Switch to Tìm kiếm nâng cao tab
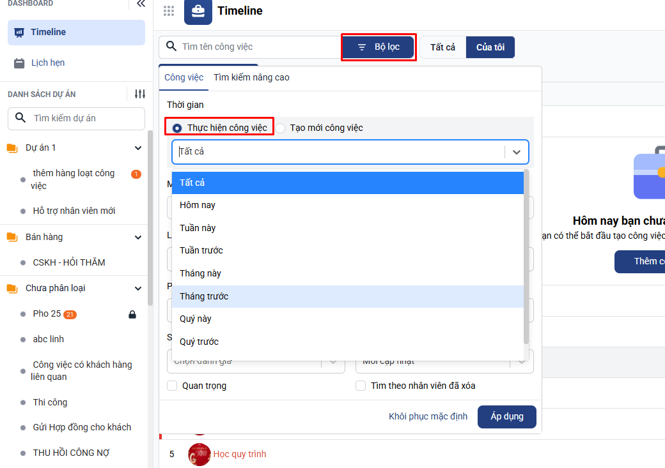 tap(251, 77)
